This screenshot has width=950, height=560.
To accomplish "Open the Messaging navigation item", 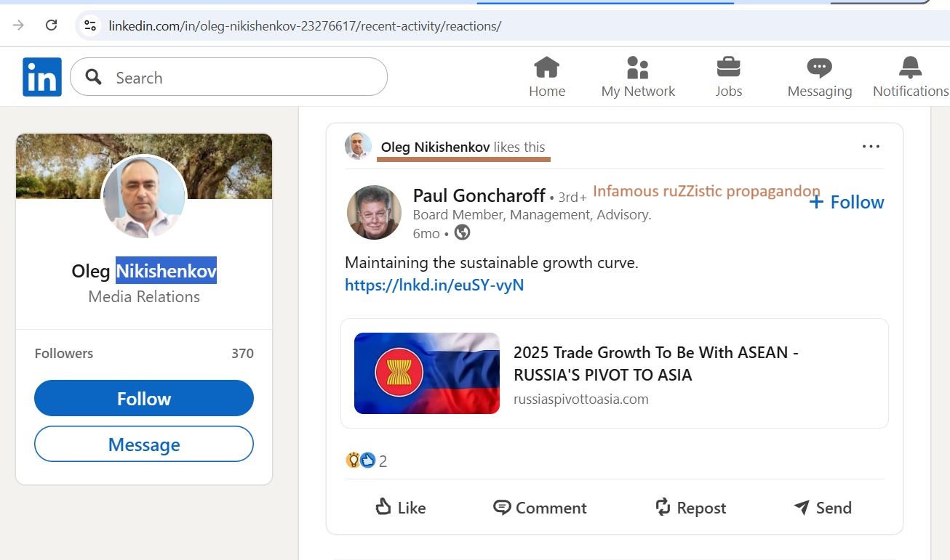I will (x=820, y=77).
